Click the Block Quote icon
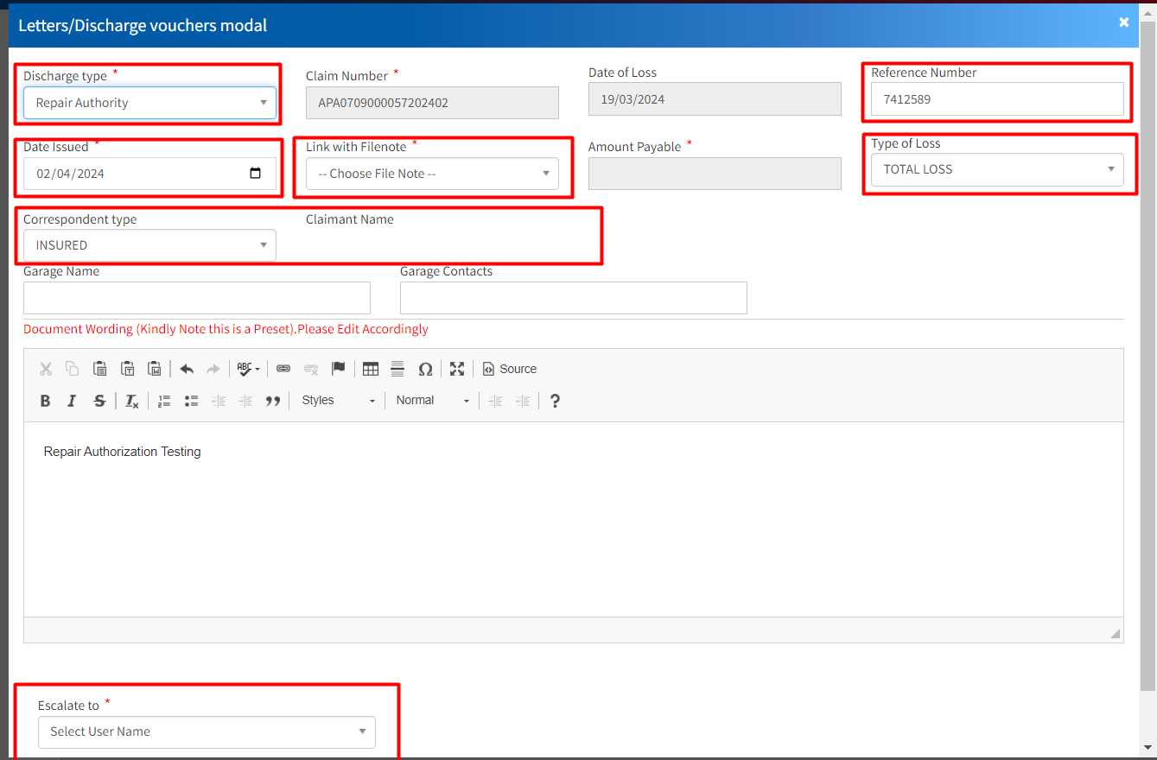 (273, 401)
